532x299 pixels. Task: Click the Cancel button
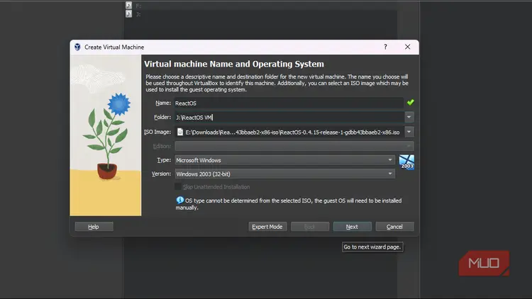pos(394,227)
